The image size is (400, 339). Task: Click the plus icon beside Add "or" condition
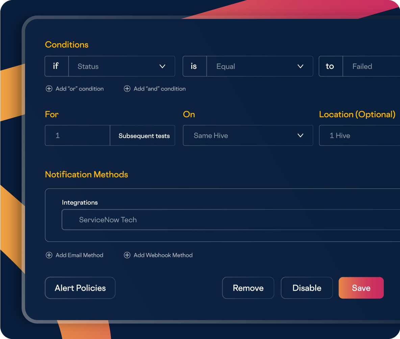49,89
